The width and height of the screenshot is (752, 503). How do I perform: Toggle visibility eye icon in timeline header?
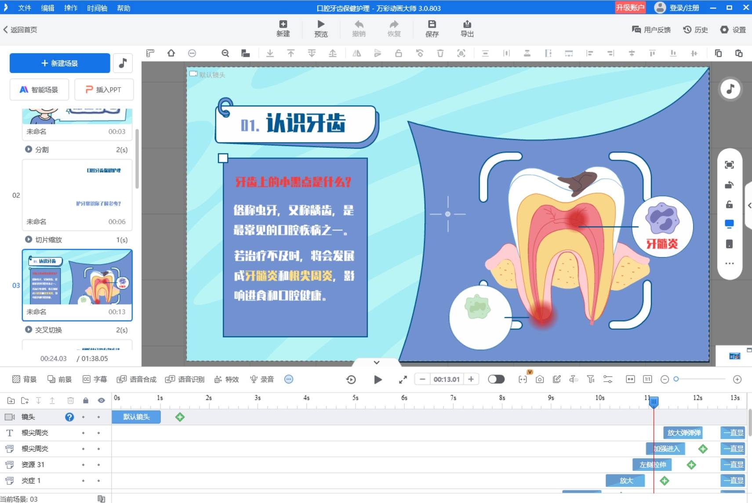(x=101, y=401)
